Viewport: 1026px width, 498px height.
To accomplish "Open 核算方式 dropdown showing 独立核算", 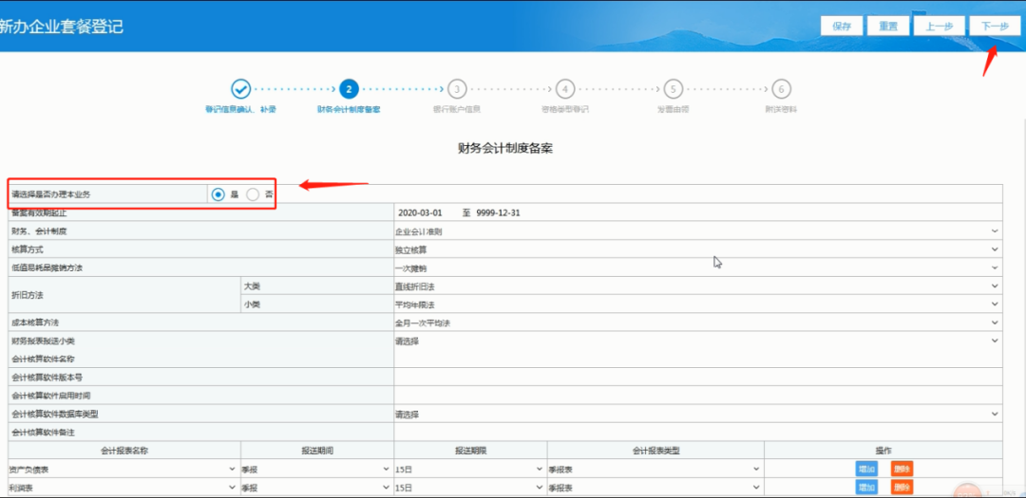I will tap(697, 249).
